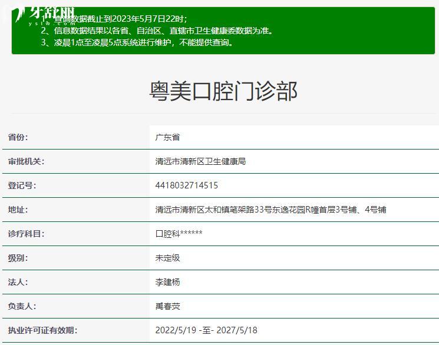Click the 省份 label
Image resolution: width=439 pixels, height=345 pixels.
(x=18, y=137)
